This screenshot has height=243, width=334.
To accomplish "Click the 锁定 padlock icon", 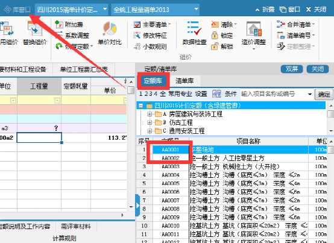I will (215, 36).
